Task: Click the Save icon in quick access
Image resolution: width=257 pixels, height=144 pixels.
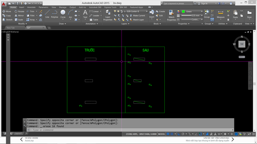Action: tap(17, 3)
